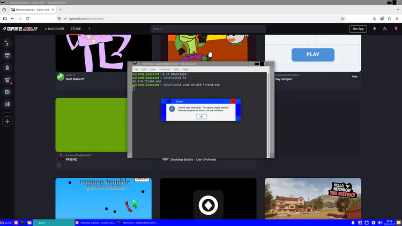Click the Terminal window scrollbar
The height and width of the screenshot is (226, 402).
click(268, 115)
